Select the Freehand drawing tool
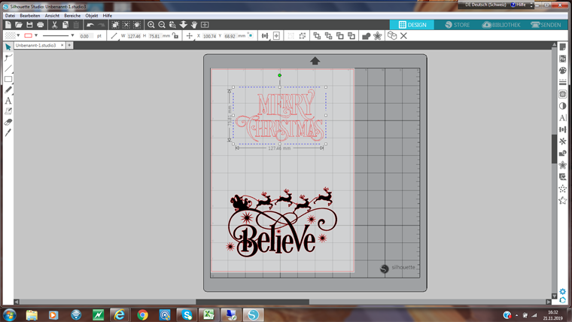The image size is (572, 322). click(8, 90)
